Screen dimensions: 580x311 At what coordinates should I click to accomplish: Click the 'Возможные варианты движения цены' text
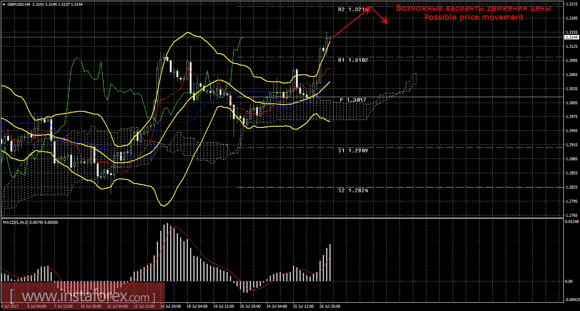(x=475, y=8)
